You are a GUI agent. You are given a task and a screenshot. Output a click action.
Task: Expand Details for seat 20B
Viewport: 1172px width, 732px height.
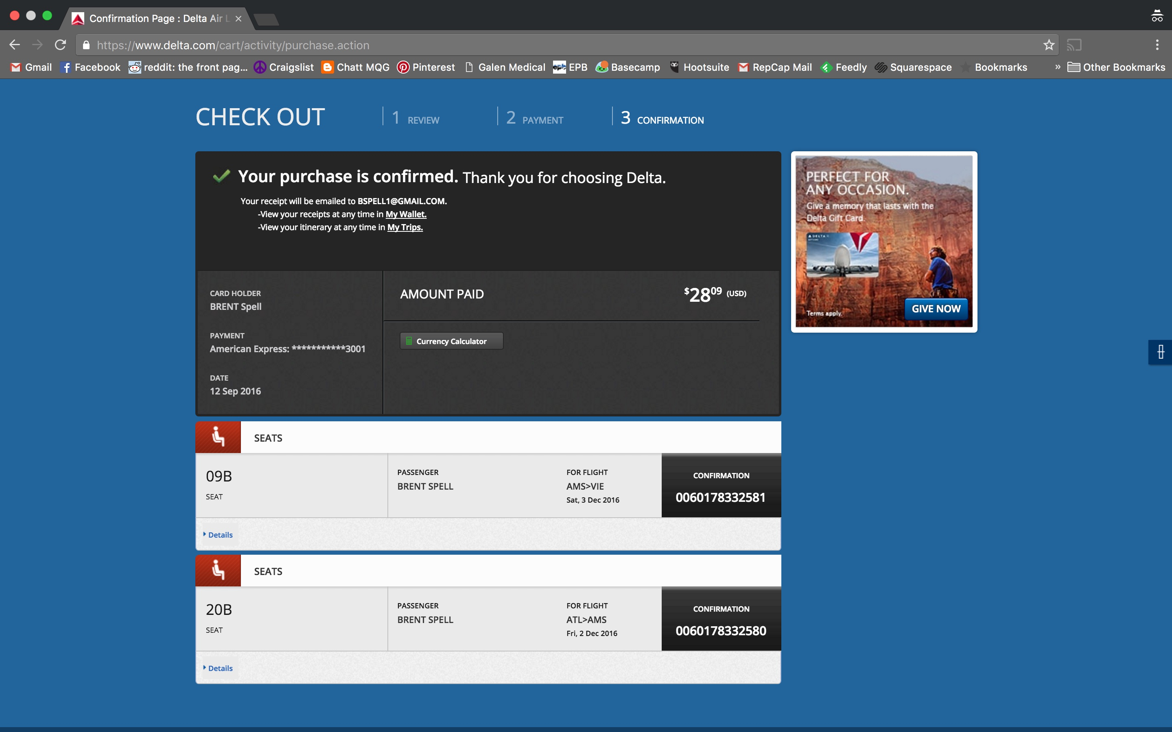(220, 668)
